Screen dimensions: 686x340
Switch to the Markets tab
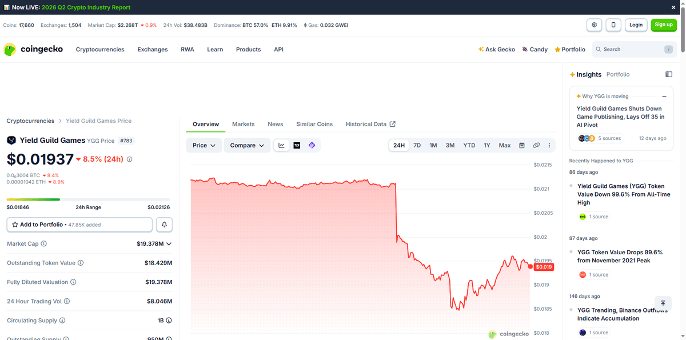[x=244, y=124]
